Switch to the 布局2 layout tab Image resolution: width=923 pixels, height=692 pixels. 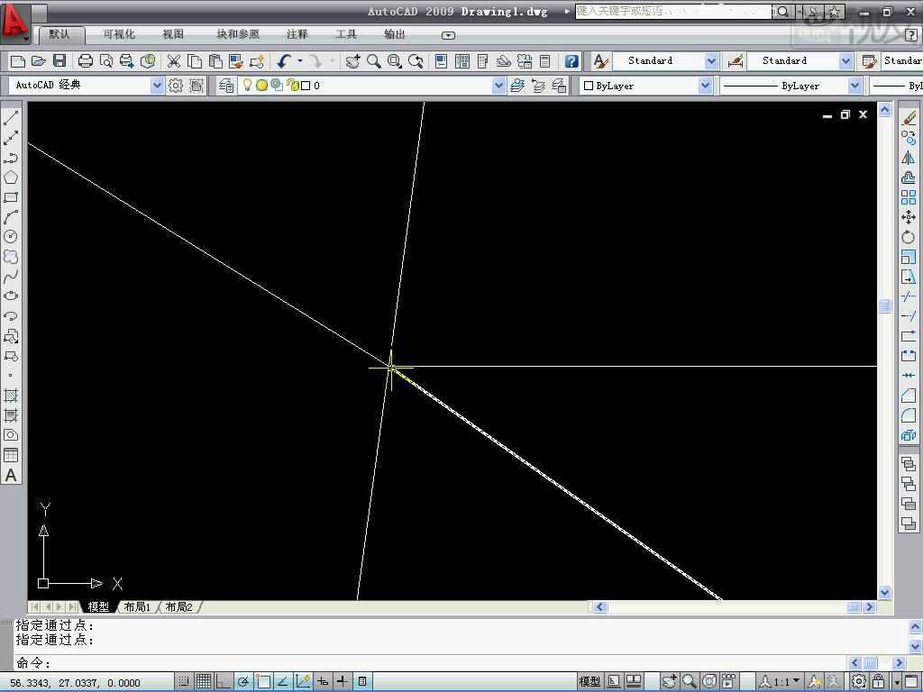tap(179, 606)
